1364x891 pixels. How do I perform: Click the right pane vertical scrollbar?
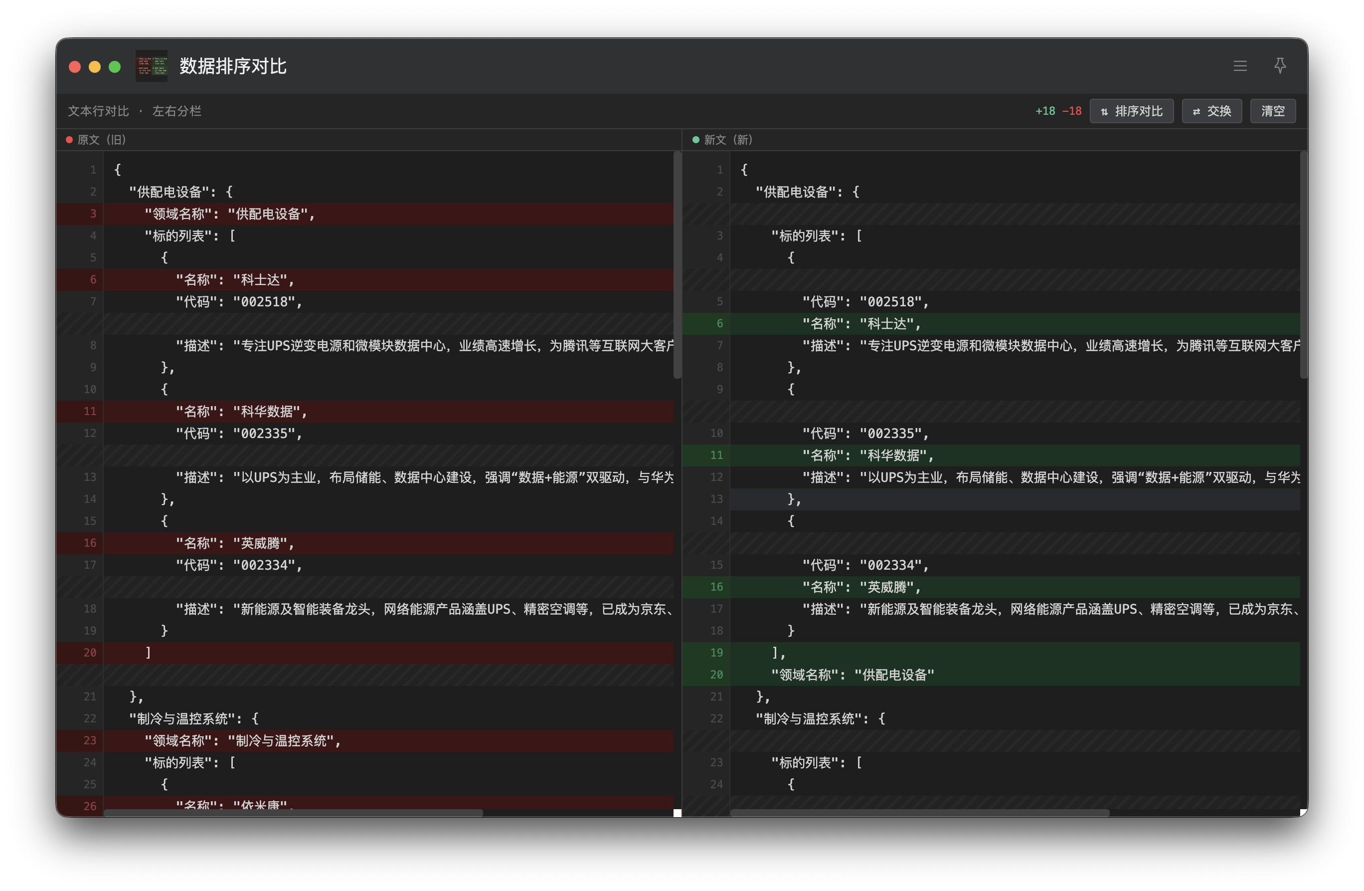1303,265
